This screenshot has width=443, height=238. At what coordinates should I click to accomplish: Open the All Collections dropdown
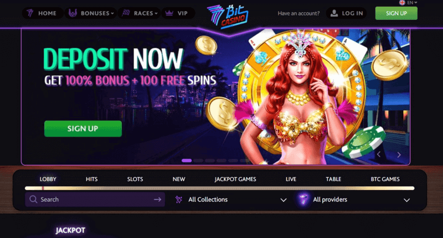click(x=231, y=199)
